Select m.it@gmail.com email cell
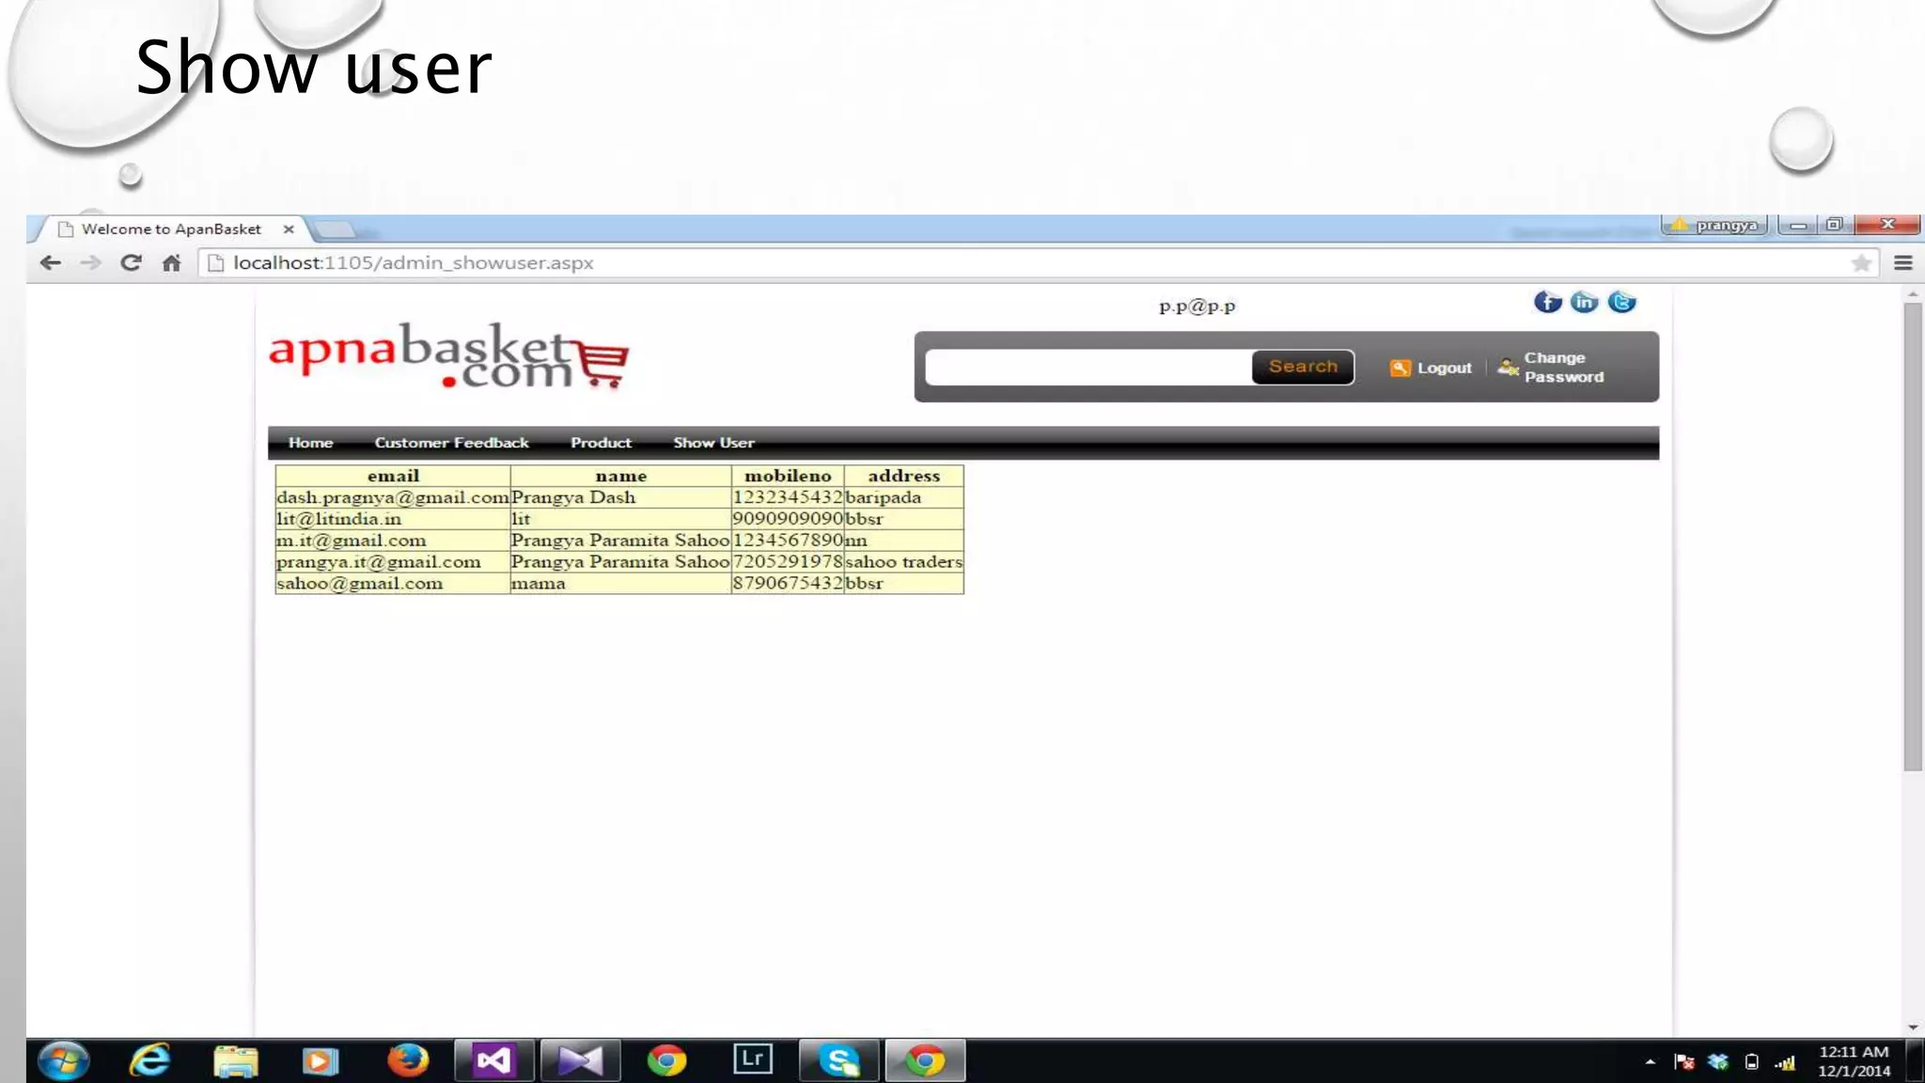This screenshot has width=1925, height=1083. (x=393, y=541)
